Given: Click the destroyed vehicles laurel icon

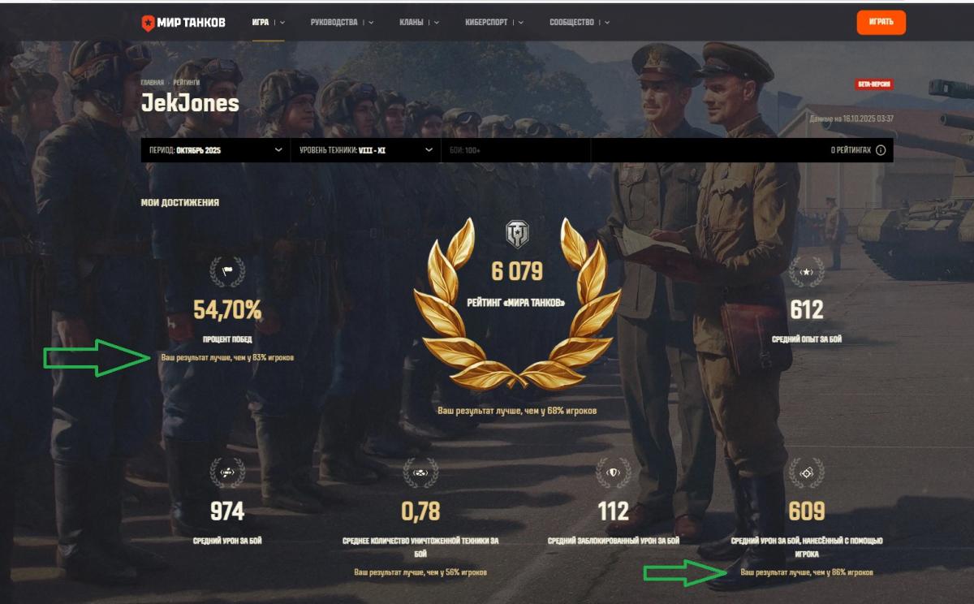Looking at the screenshot, I should tap(420, 472).
